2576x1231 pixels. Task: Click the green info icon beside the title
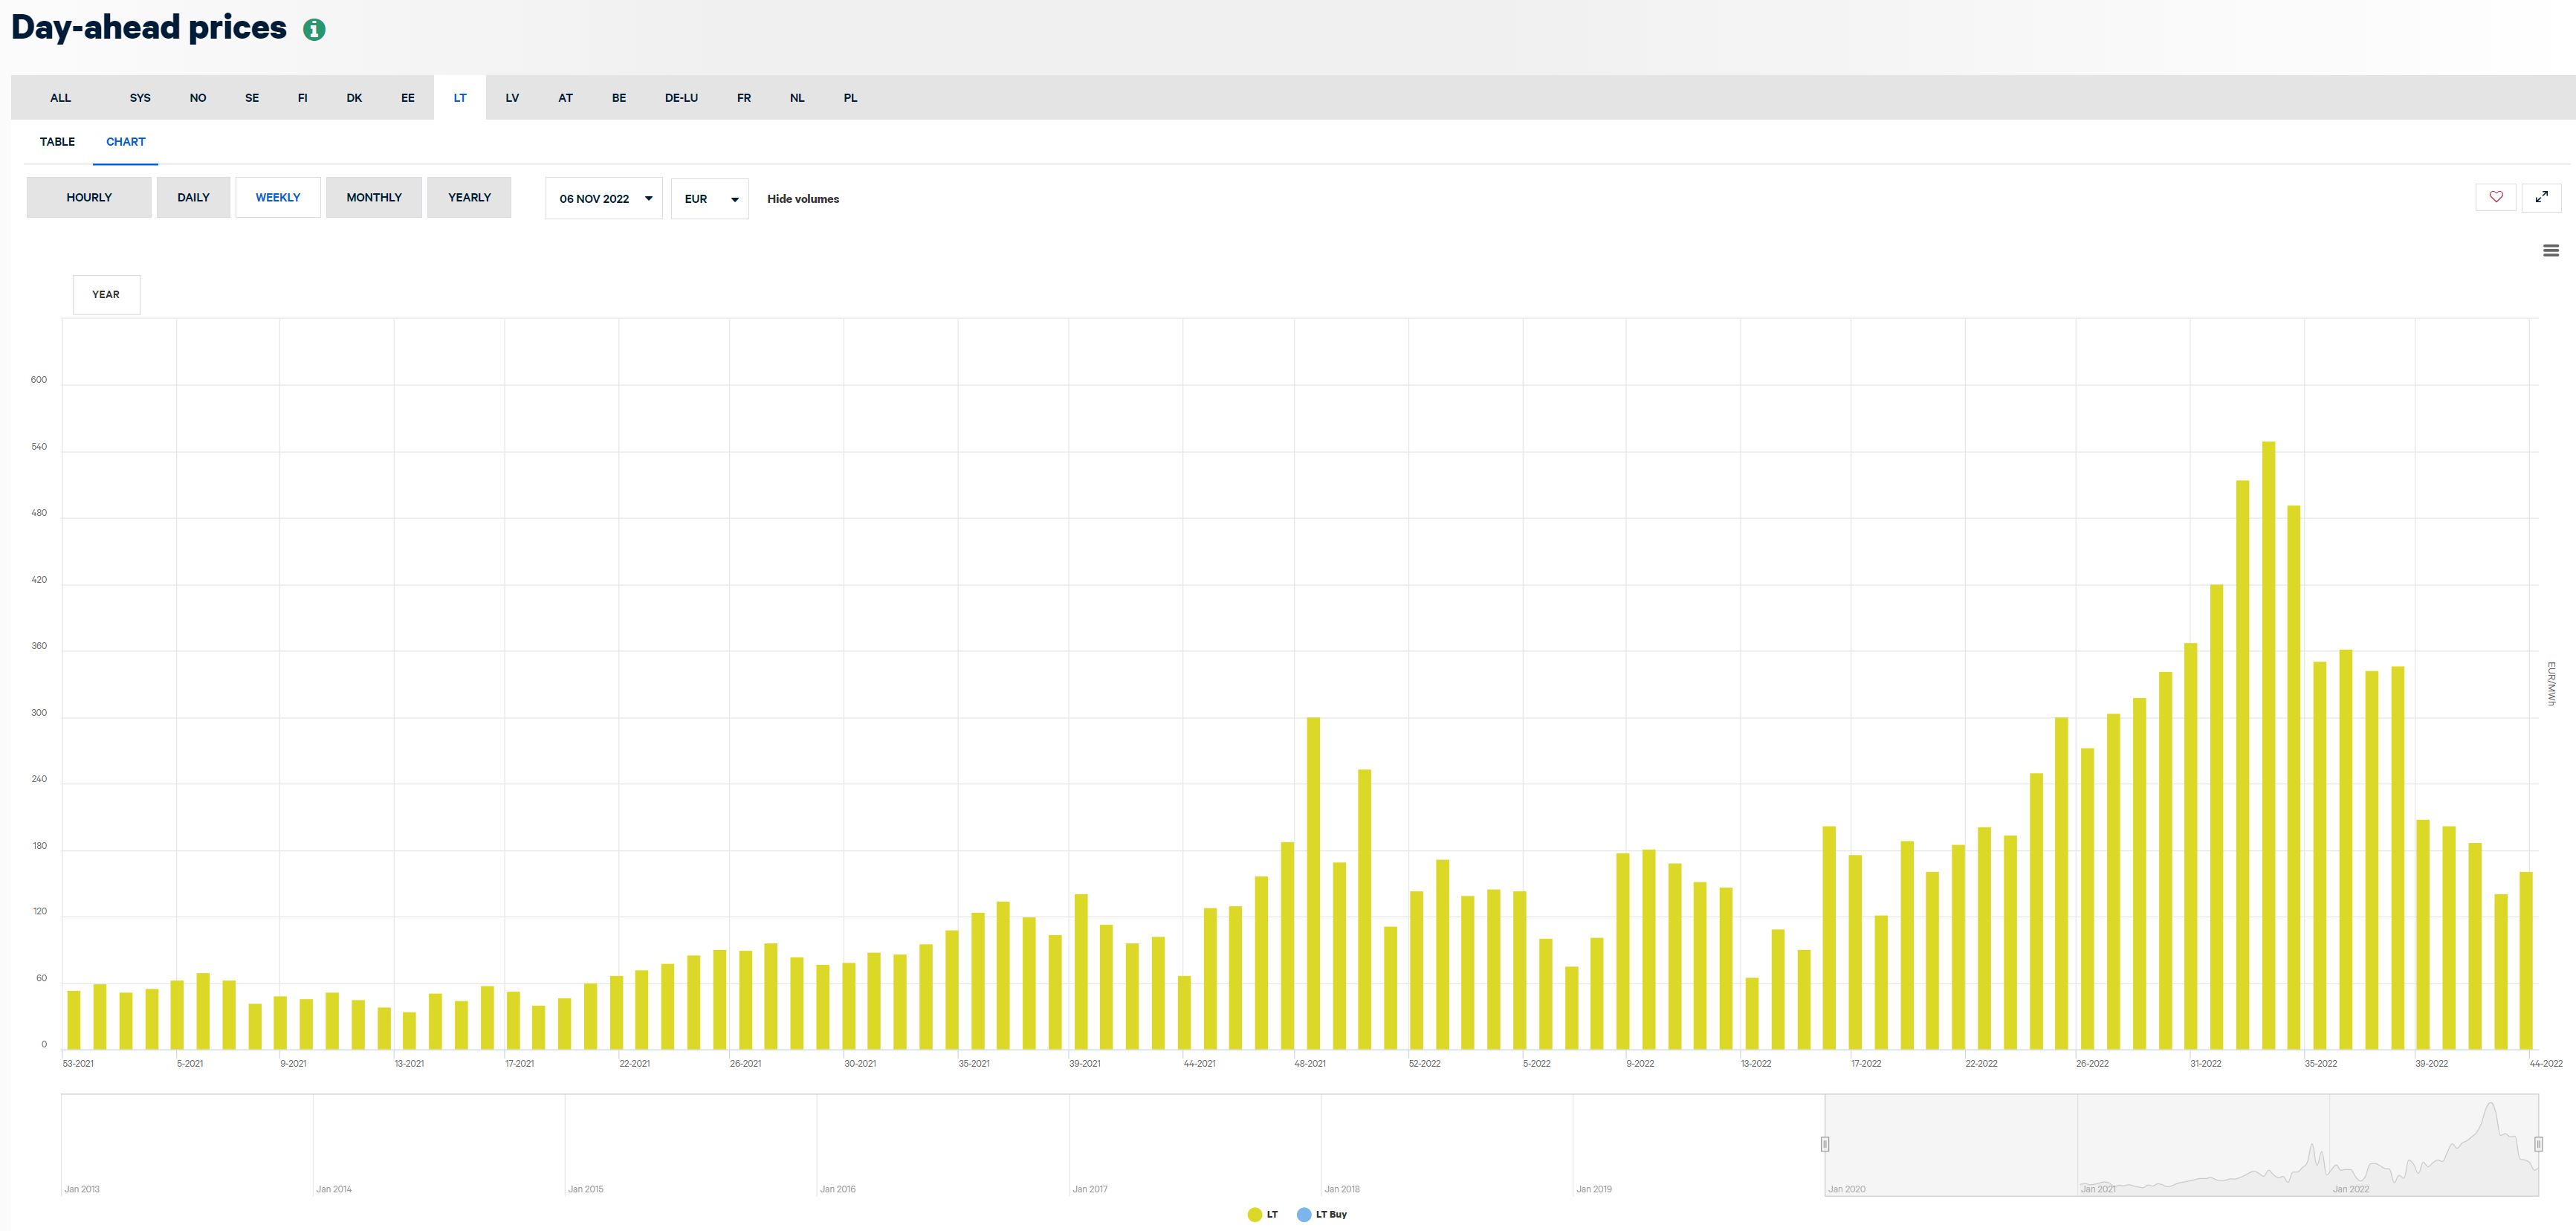click(x=314, y=30)
